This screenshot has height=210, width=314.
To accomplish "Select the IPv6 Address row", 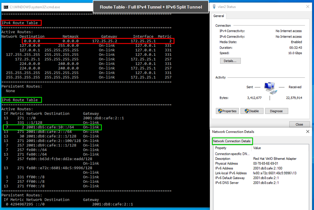I will (260, 168).
